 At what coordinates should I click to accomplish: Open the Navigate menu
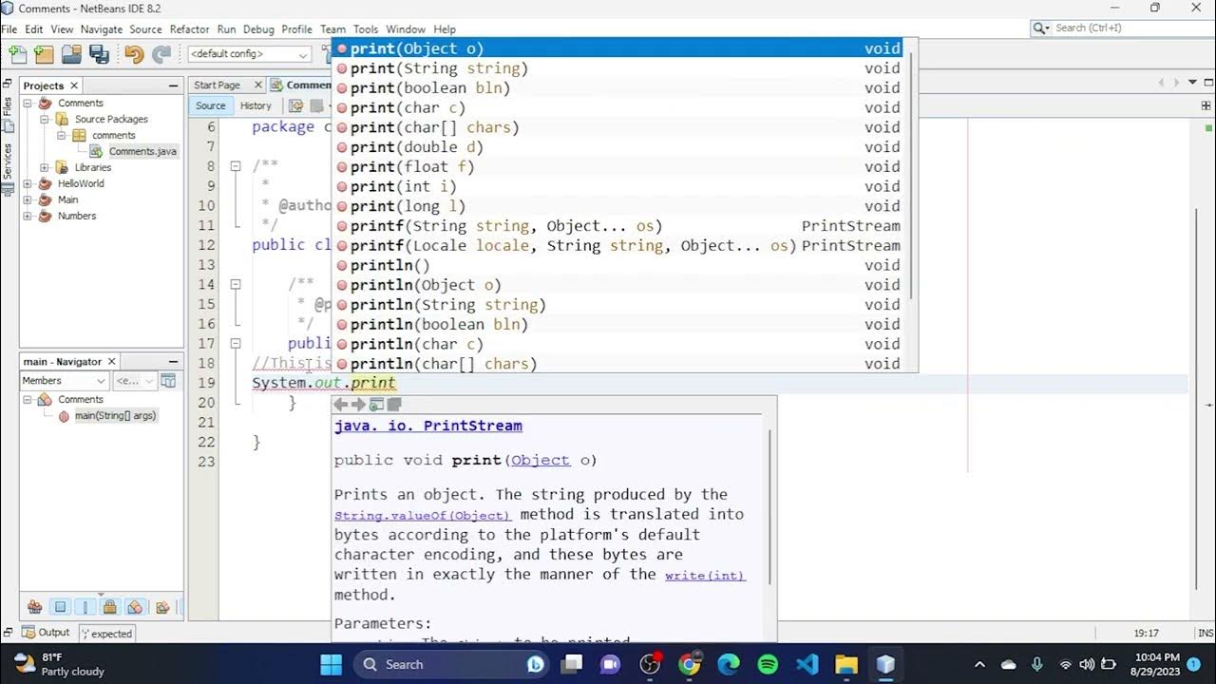click(x=104, y=29)
